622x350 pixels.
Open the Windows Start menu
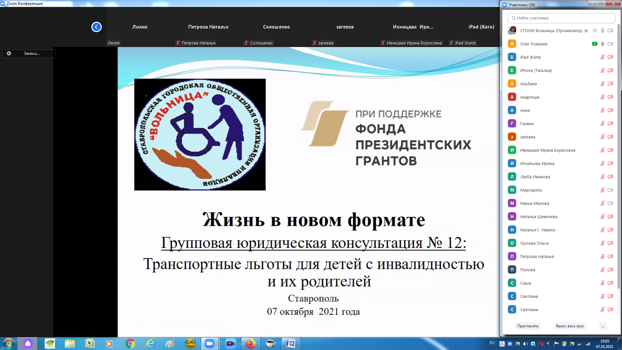tap(8, 344)
